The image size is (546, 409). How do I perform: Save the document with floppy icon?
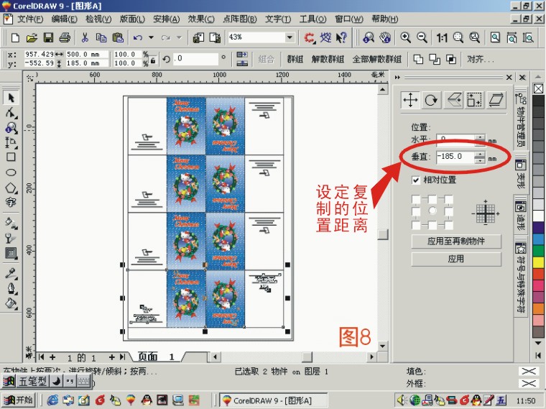pyautogui.click(x=48, y=37)
